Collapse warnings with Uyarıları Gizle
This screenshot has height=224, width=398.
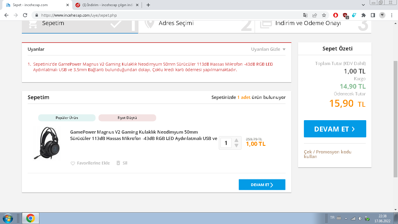268,49
